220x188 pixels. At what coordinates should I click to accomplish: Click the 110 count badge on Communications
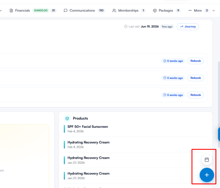101,10
